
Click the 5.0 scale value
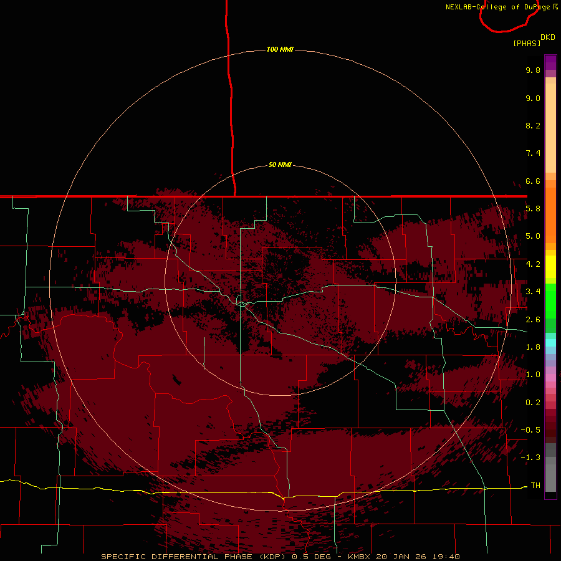click(533, 236)
